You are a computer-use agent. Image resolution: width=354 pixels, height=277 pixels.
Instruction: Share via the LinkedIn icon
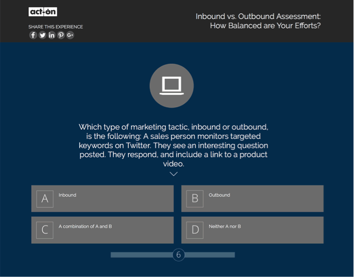[52, 35]
